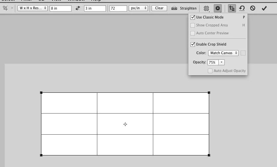Toggle the Auto Center Preview checkbox
Viewport: 277px width, 167px height.
coord(193,33)
